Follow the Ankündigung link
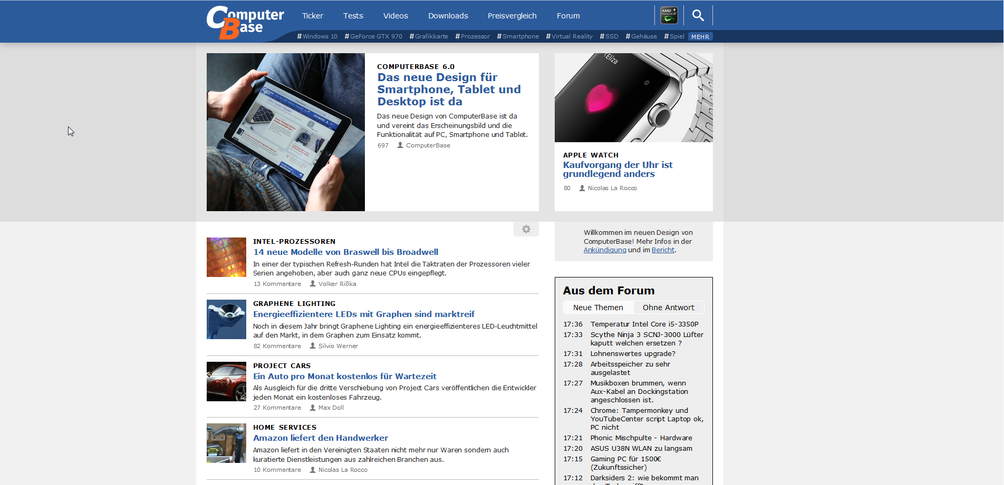Image resolution: width=1004 pixels, height=485 pixels. click(605, 250)
